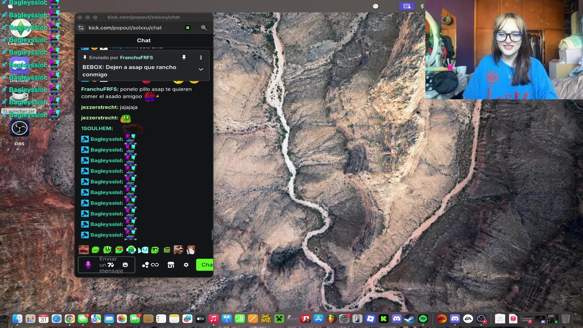Click the purple microphone icon in chat input
Screen dimensions: 583x328
click(x=88, y=265)
